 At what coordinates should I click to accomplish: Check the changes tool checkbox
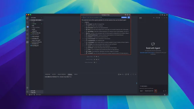pos(85,24)
